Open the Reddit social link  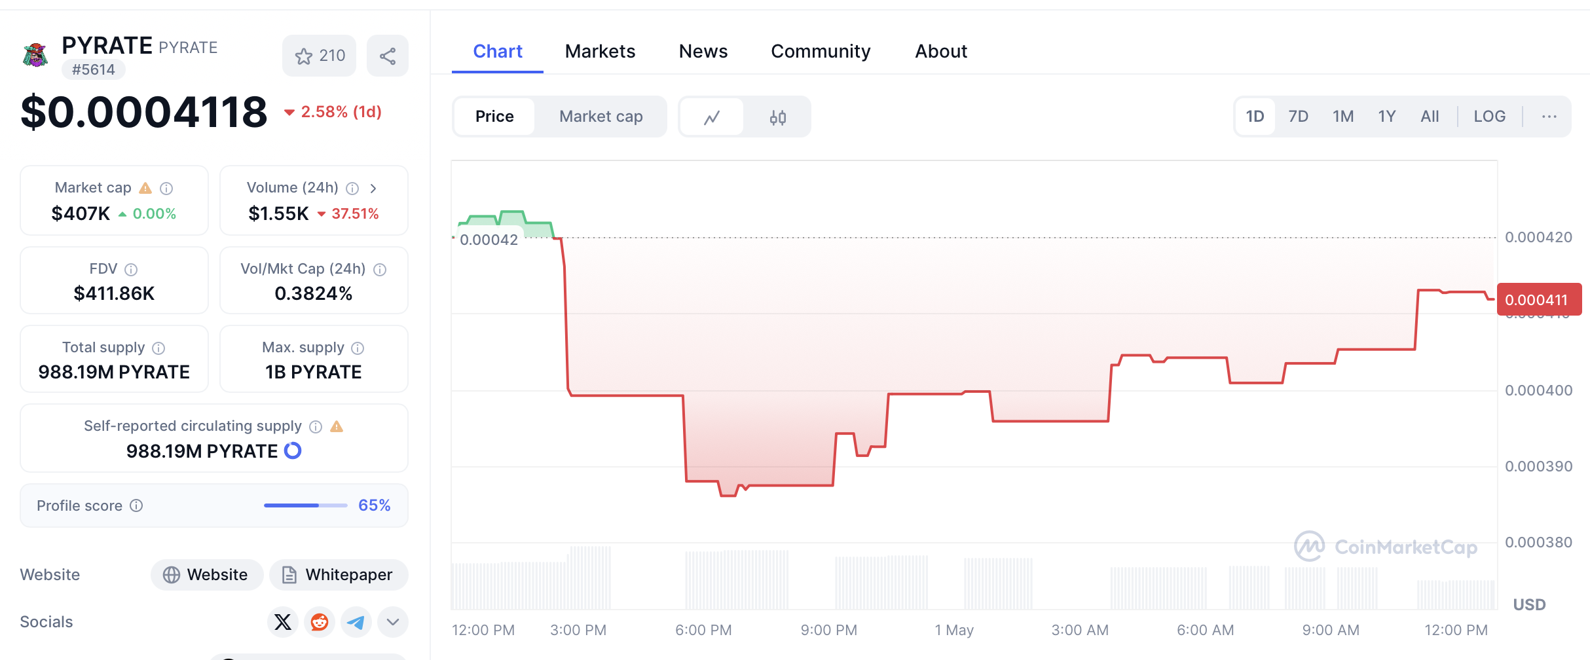320,622
